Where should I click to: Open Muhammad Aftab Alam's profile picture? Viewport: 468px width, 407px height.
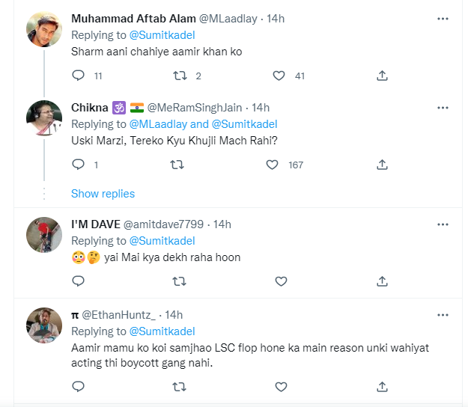pyautogui.click(x=44, y=30)
